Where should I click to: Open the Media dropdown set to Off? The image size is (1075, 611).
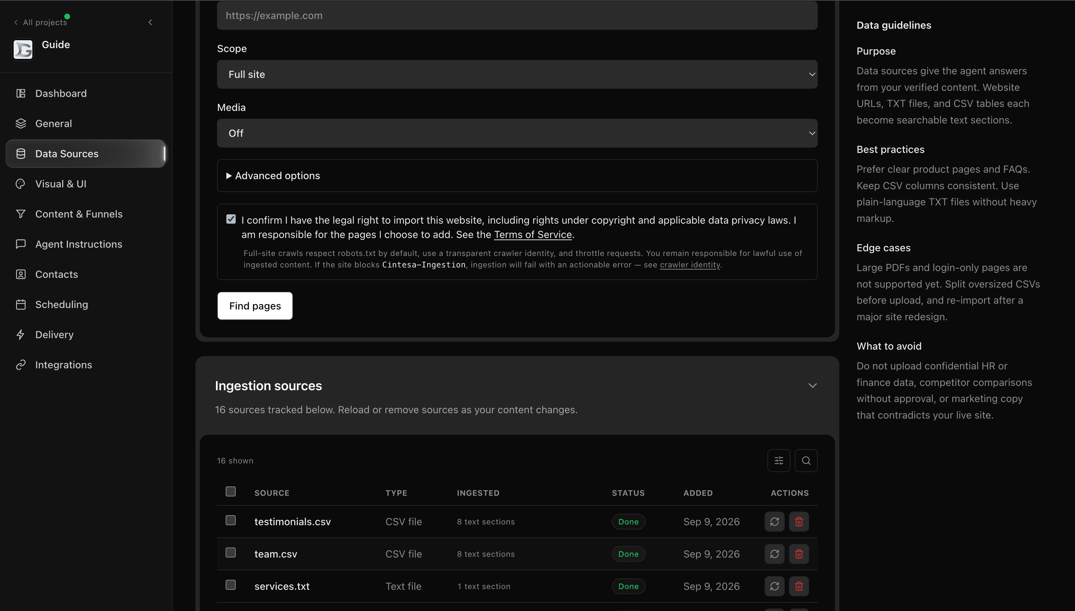[x=517, y=133]
